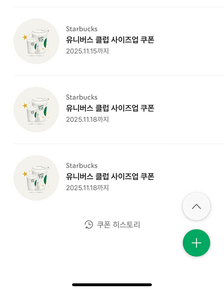Tap the middle coupon's cup thumbnail

click(36, 110)
